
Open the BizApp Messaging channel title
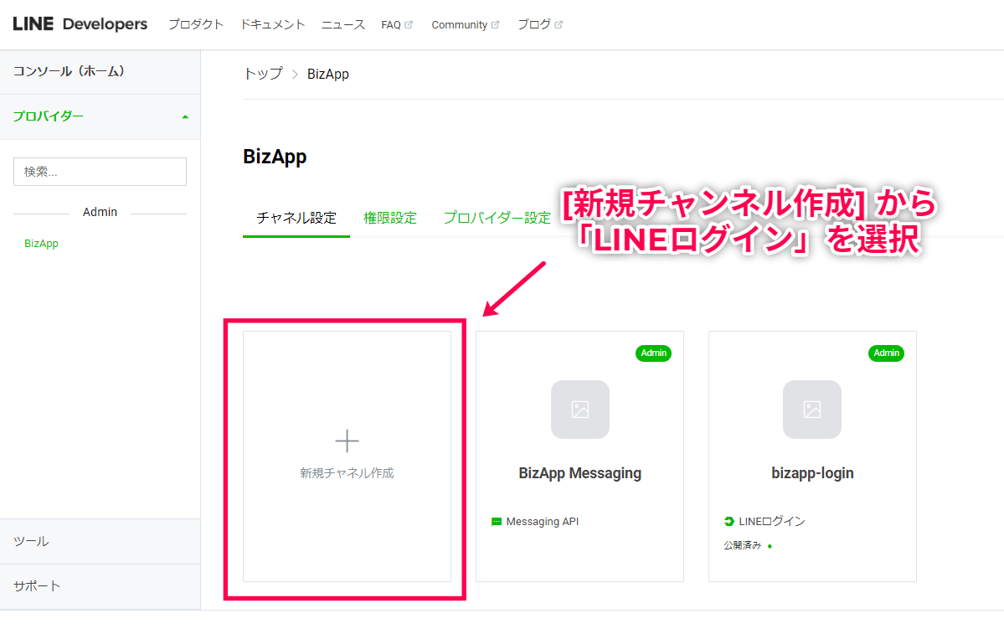point(580,473)
